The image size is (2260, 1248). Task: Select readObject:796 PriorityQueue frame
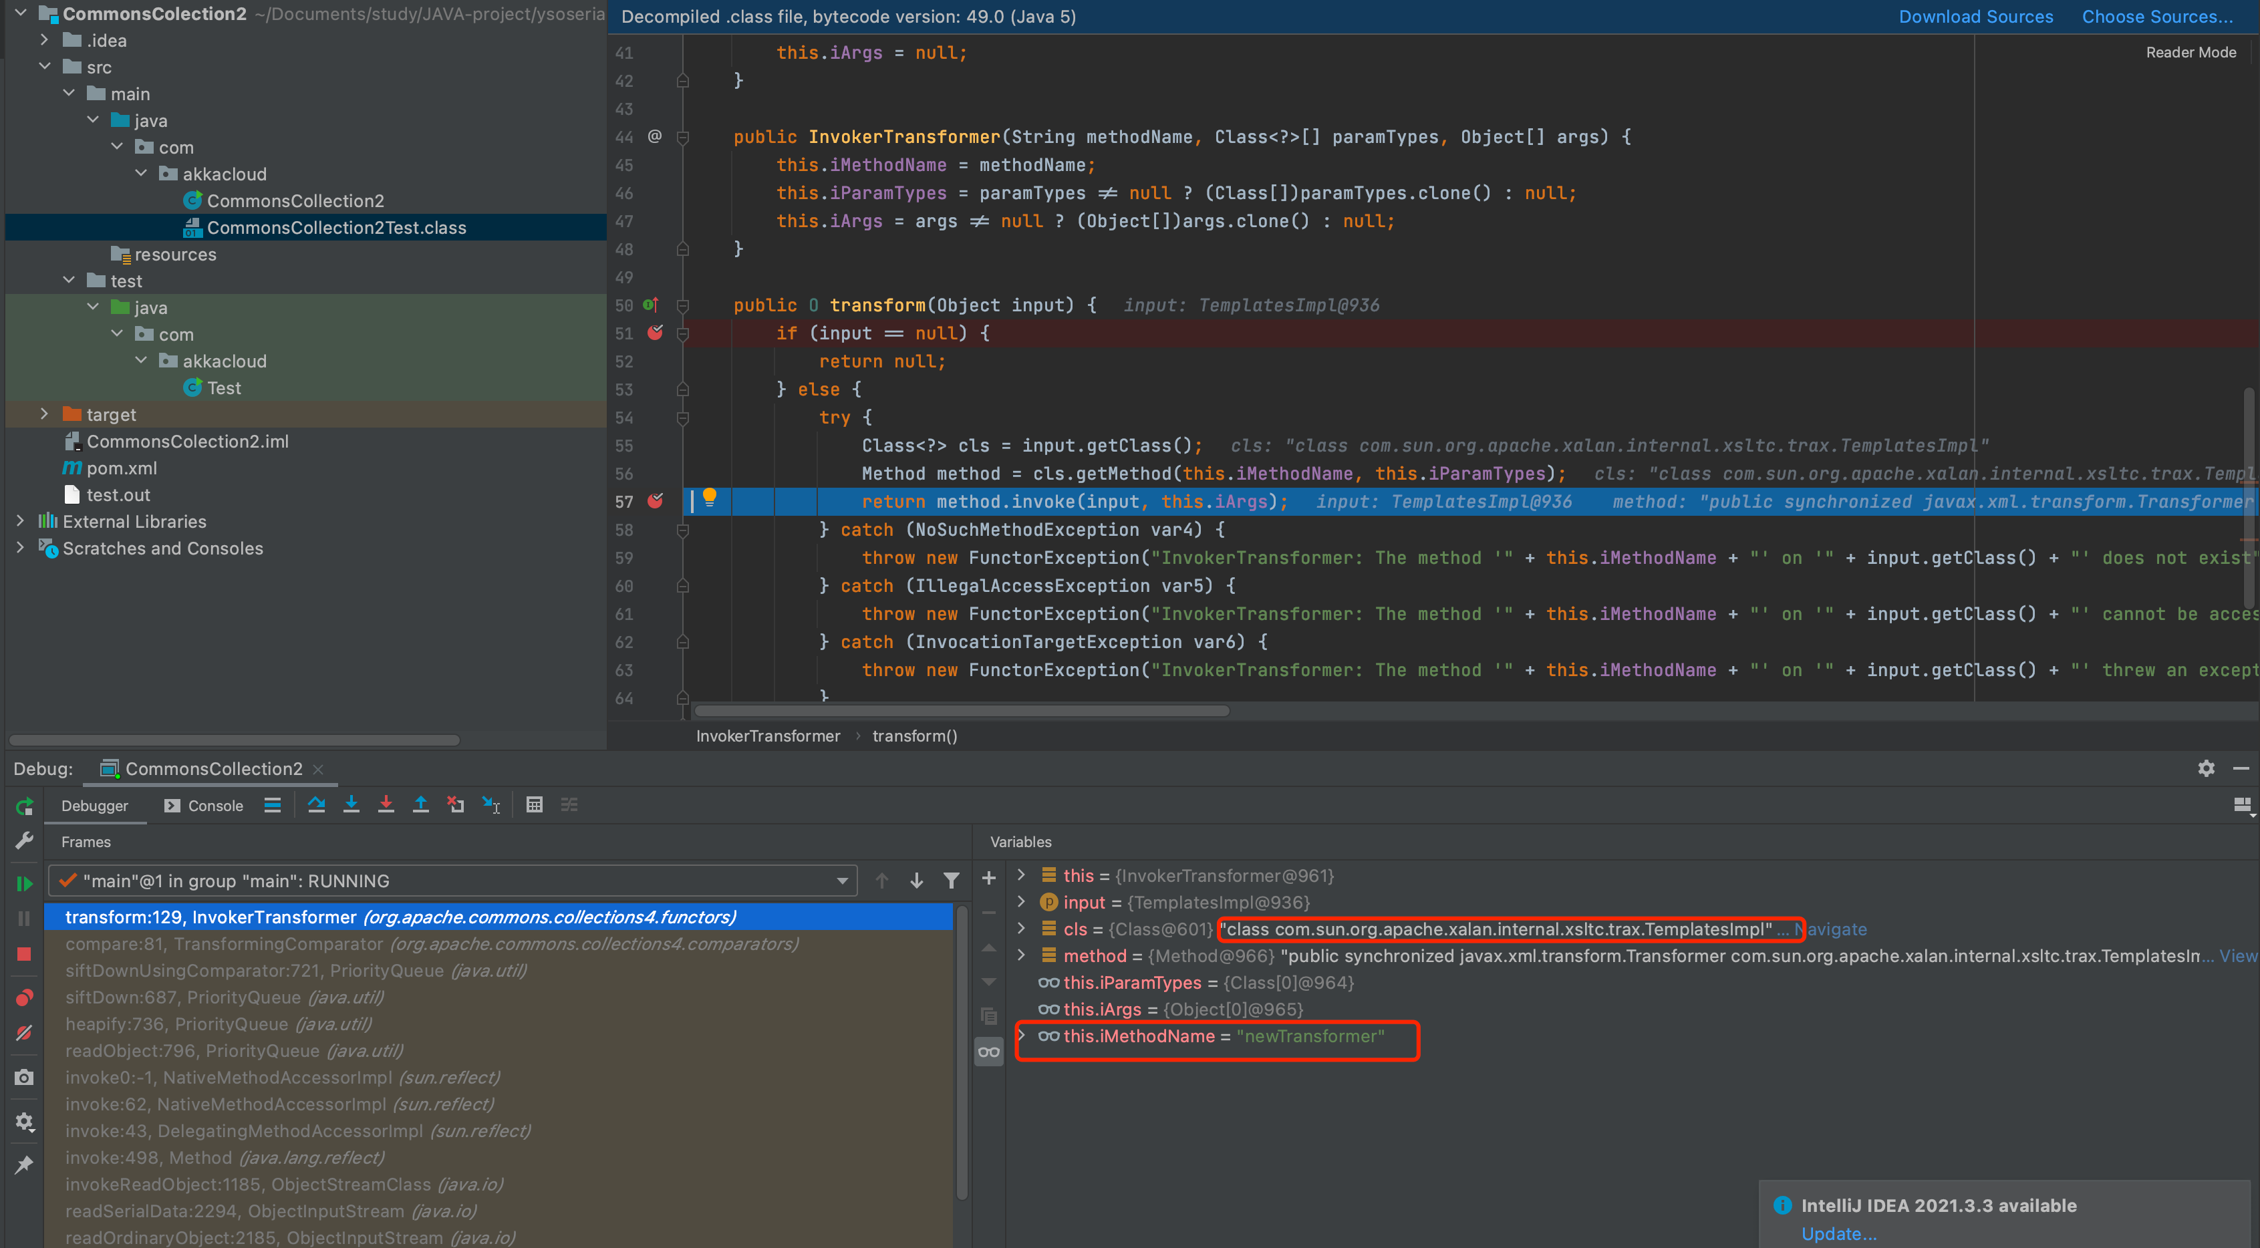[x=499, y=1051]
